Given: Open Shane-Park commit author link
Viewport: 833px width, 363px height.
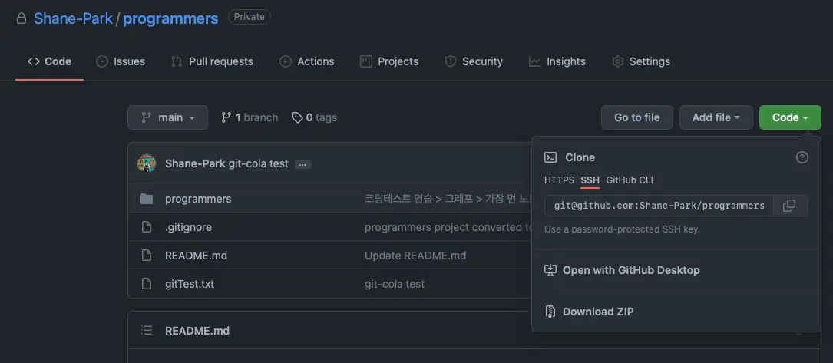Looking at the screenshot, I should 195,163.
